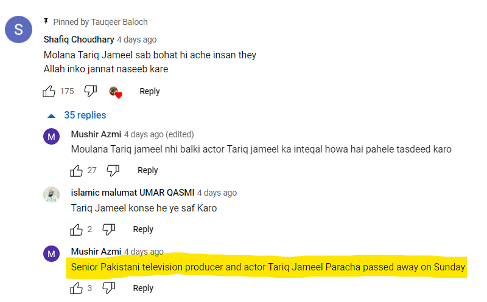Click UMAR QASMI's profile picture
The image size is (487, 302).
click(51, 194)
